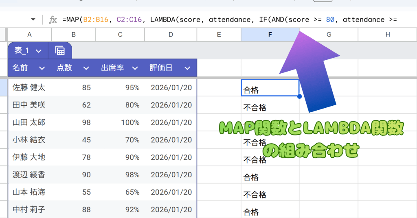Viewport: 417px width, 218px height.
Task: Select column D header
Action: click(x=171, y=35)
